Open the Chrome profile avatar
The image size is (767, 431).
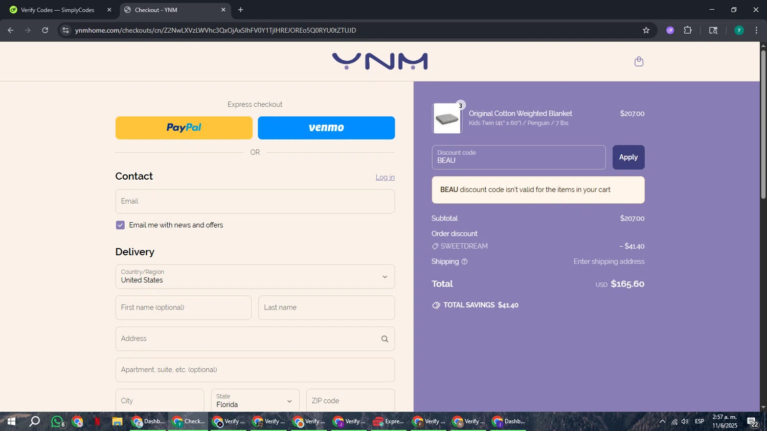tap(739, 30)
